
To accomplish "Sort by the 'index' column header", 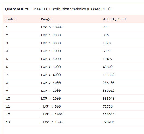I will tap(11, 19).
